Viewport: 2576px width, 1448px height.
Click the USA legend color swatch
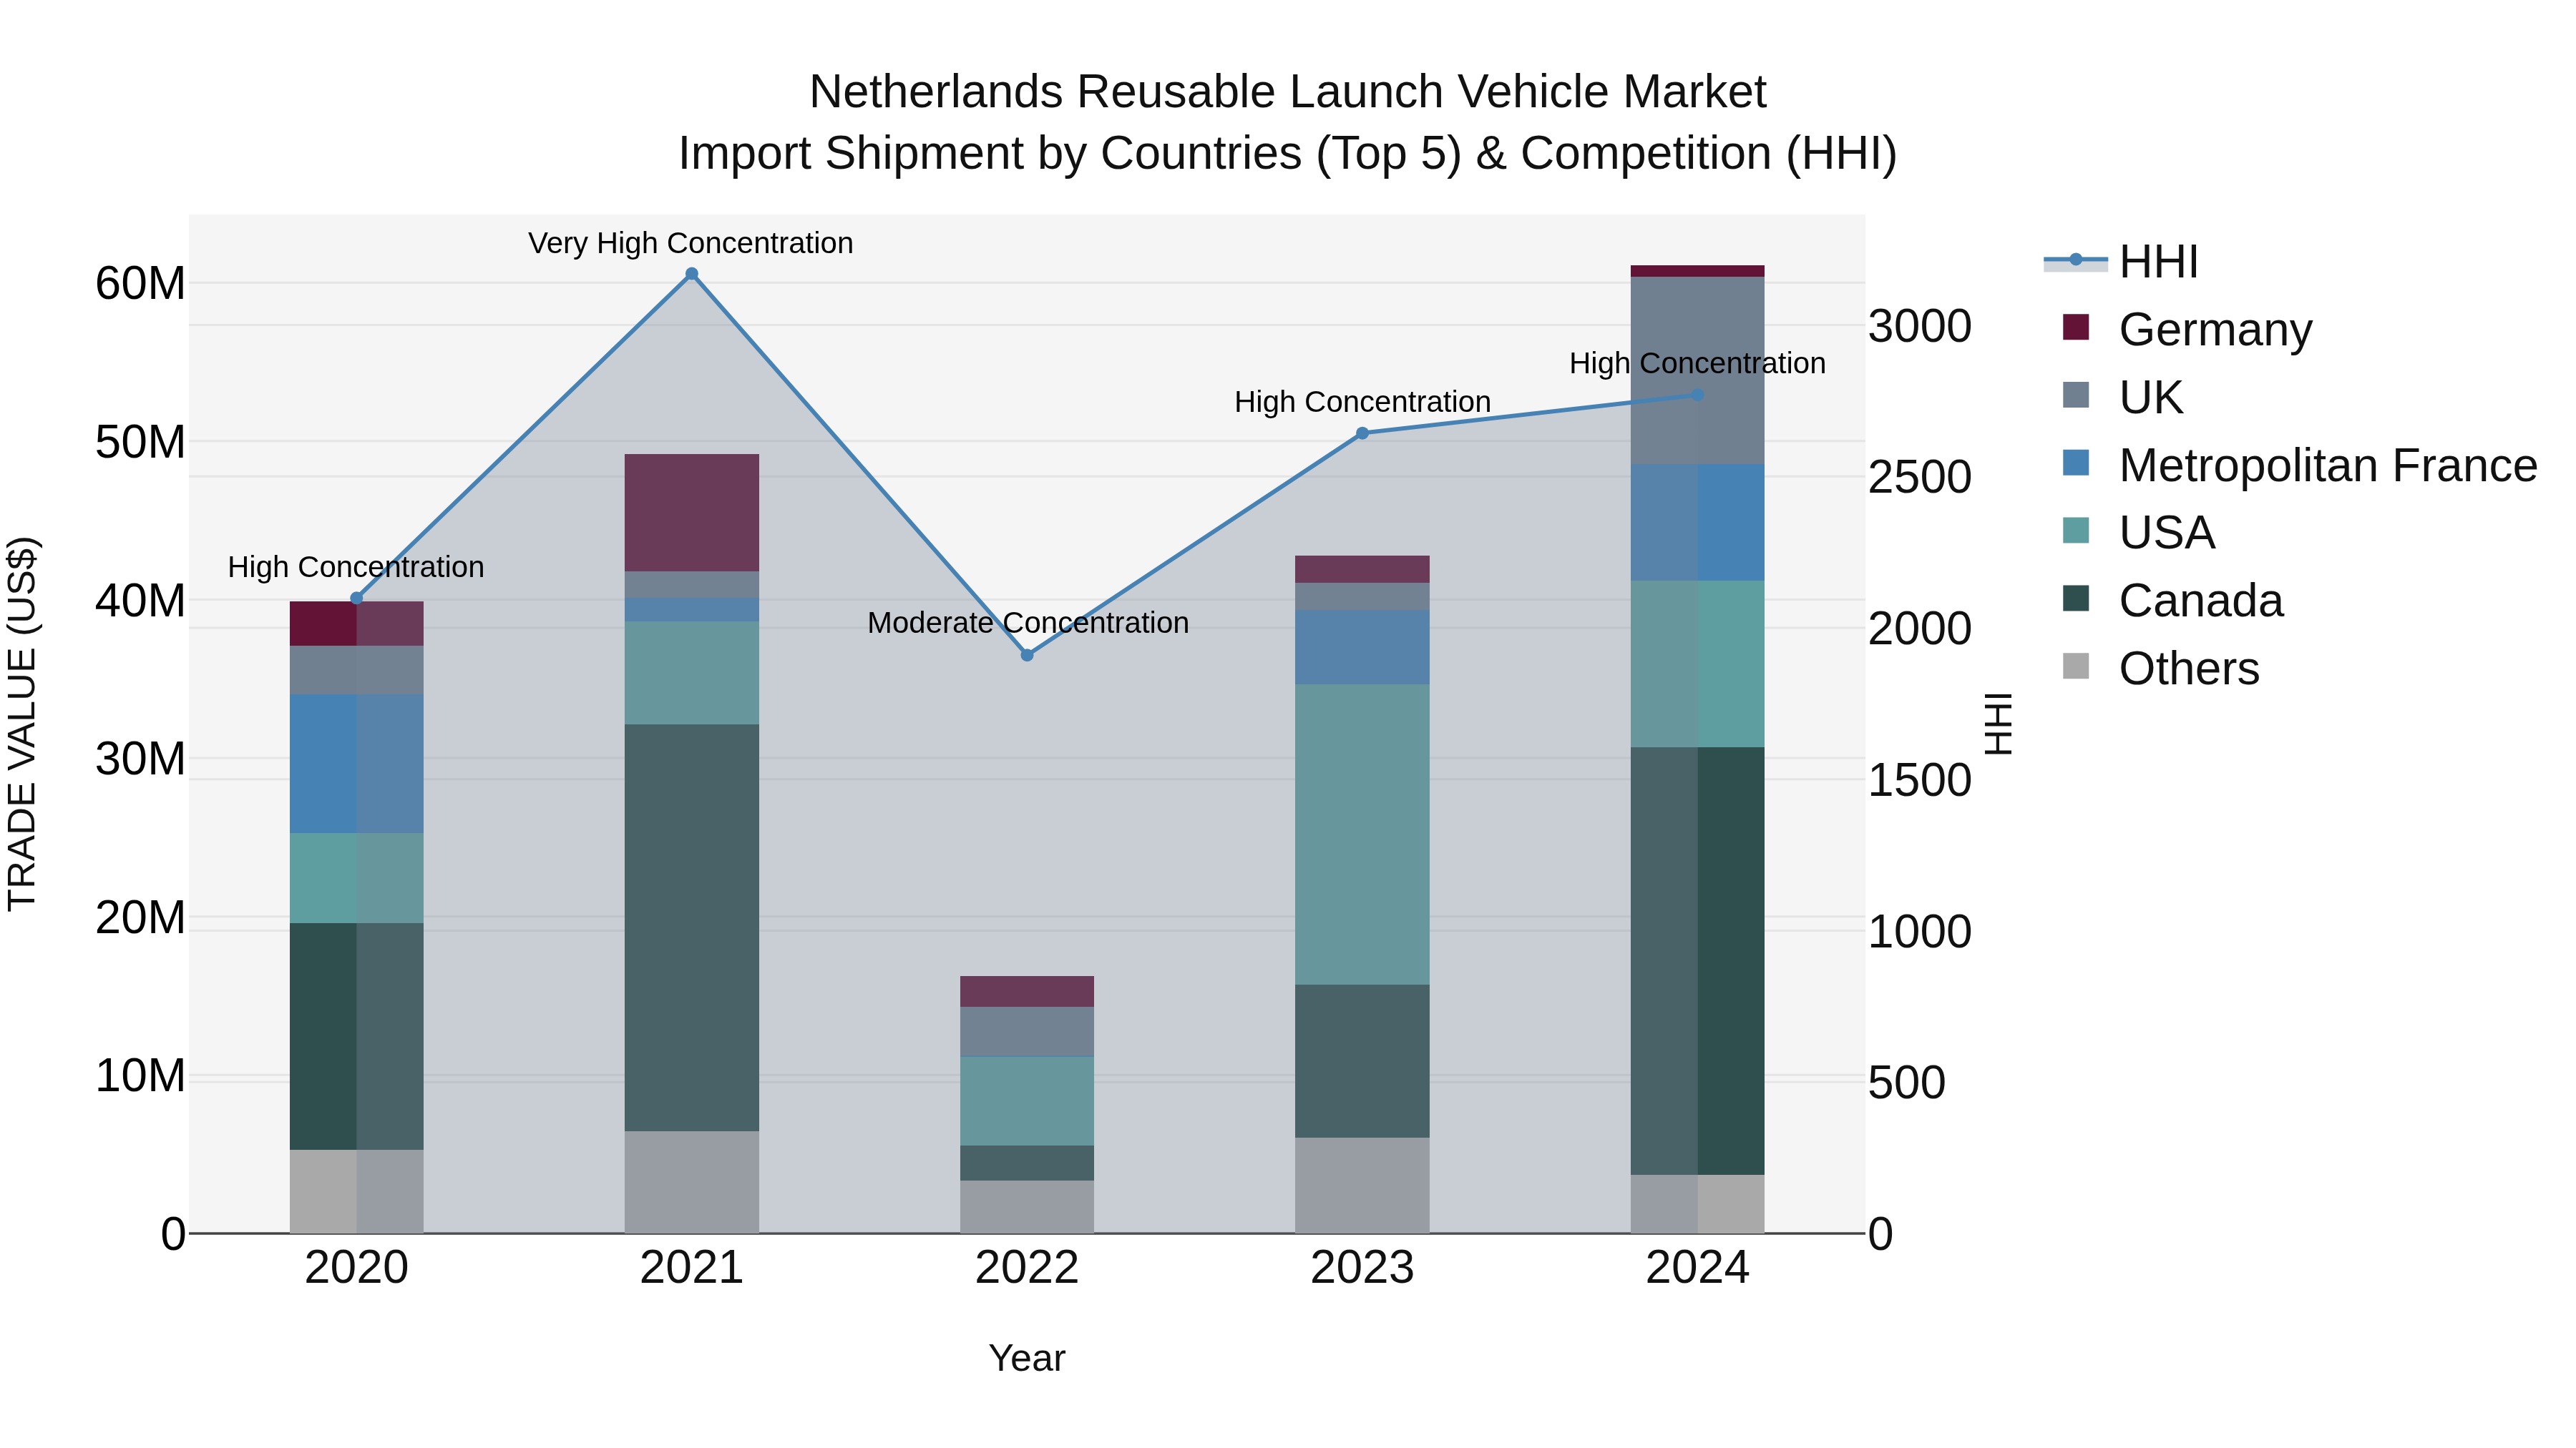point(2076,530)
